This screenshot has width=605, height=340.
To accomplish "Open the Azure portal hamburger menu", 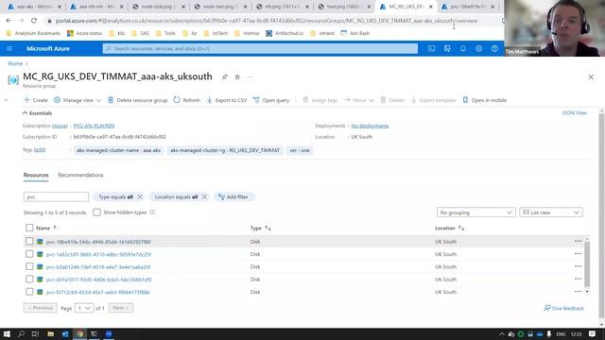I will [9, 48].
